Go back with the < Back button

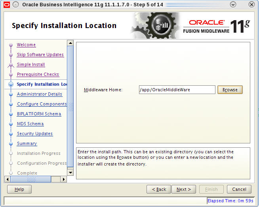(159, 189)
